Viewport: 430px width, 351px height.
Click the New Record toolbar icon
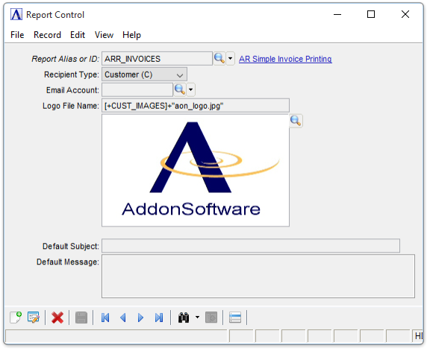point(16,317)
